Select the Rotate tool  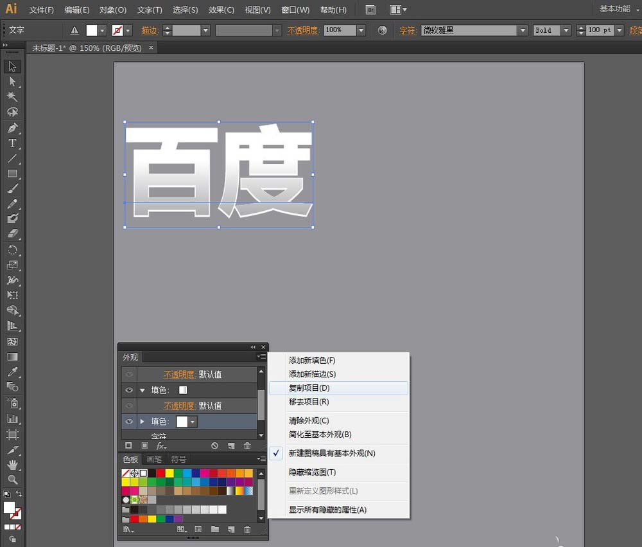[x=12, y=250]
